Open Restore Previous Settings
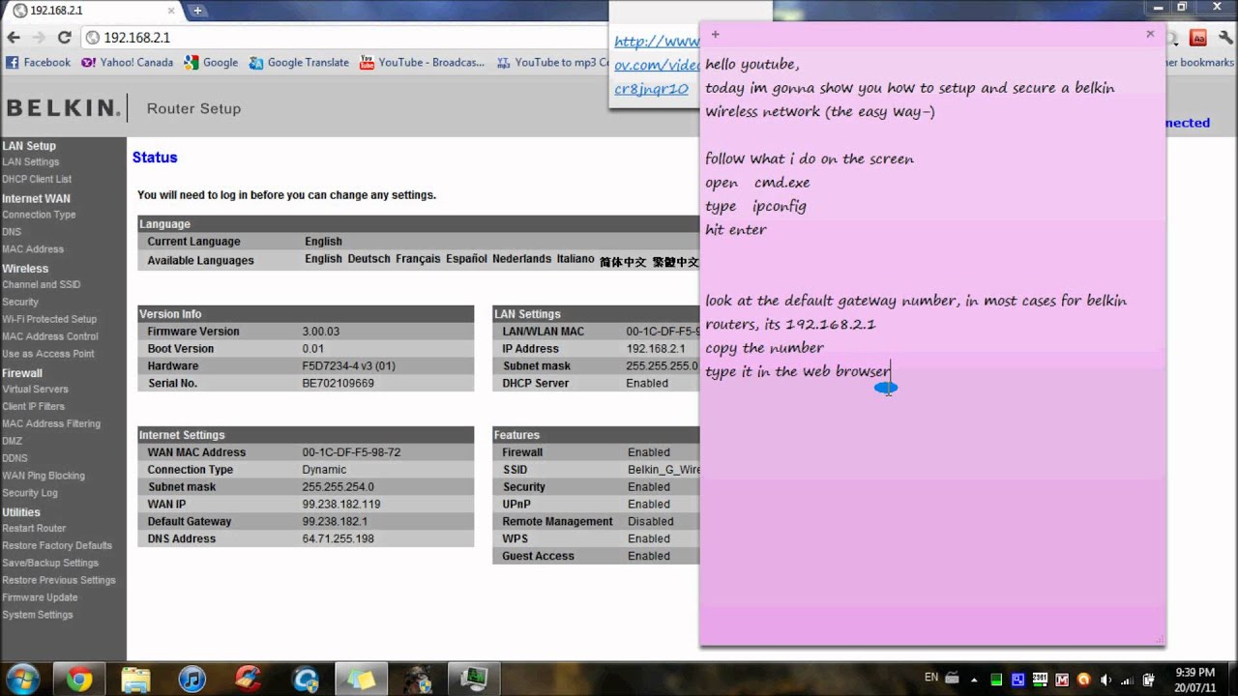 tap(59, 581)
